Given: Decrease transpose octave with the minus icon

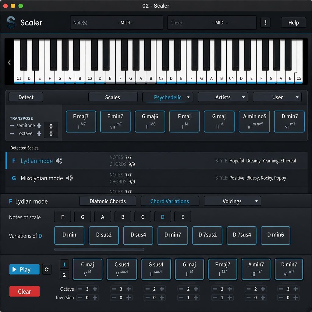Looking at the screenshot, I should 12,133.
